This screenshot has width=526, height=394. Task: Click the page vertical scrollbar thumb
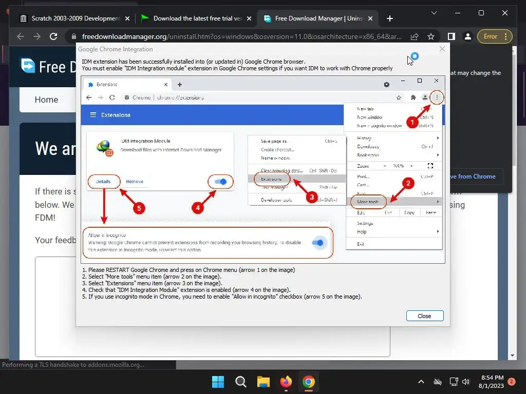(x=514, y=111)
